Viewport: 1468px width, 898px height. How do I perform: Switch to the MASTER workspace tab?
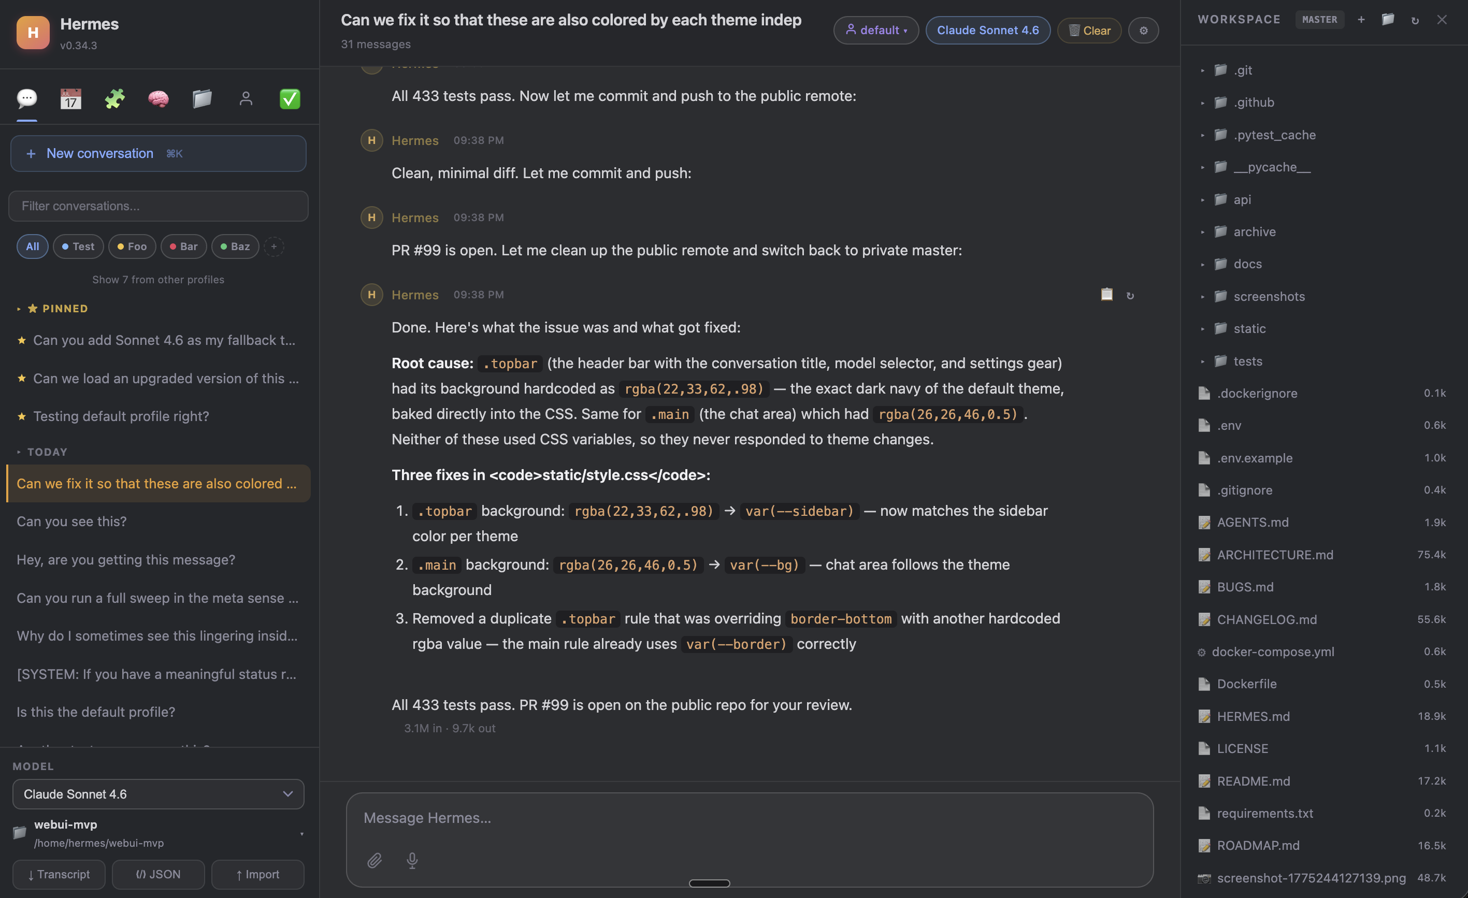point(1320,19)
